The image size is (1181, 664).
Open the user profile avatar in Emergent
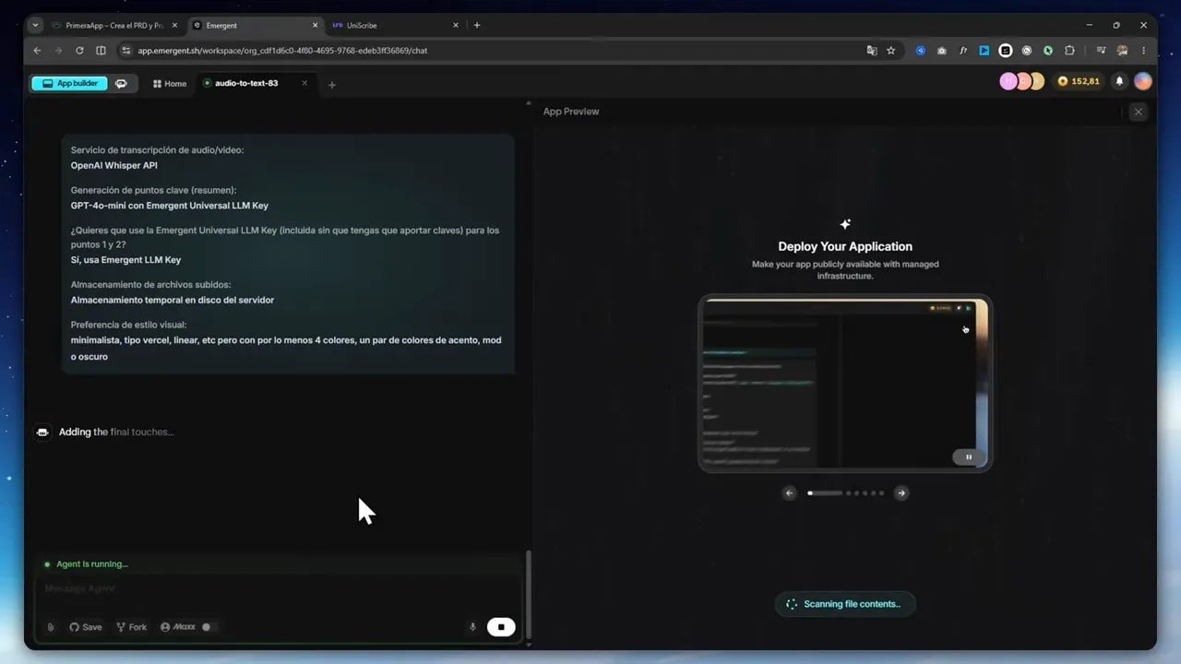[1143, 81]
